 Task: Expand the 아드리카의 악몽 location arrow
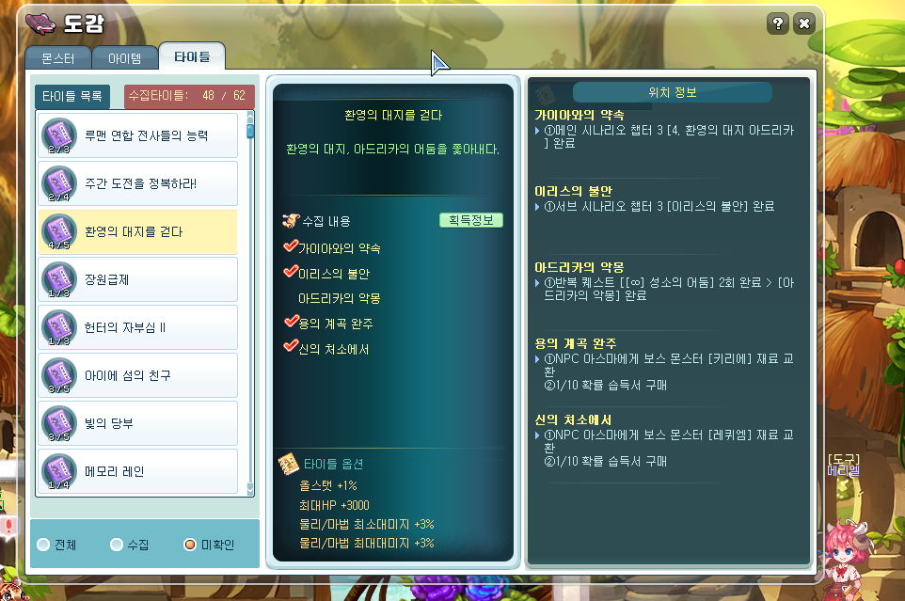537,283
